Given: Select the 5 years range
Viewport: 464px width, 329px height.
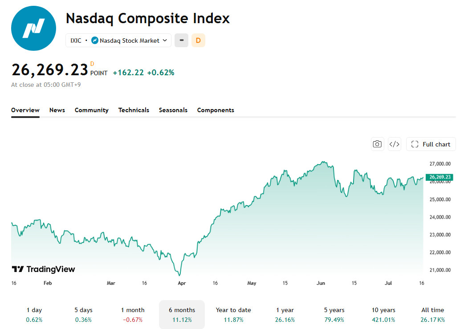Looking at the screenshot, I should 334,314.
